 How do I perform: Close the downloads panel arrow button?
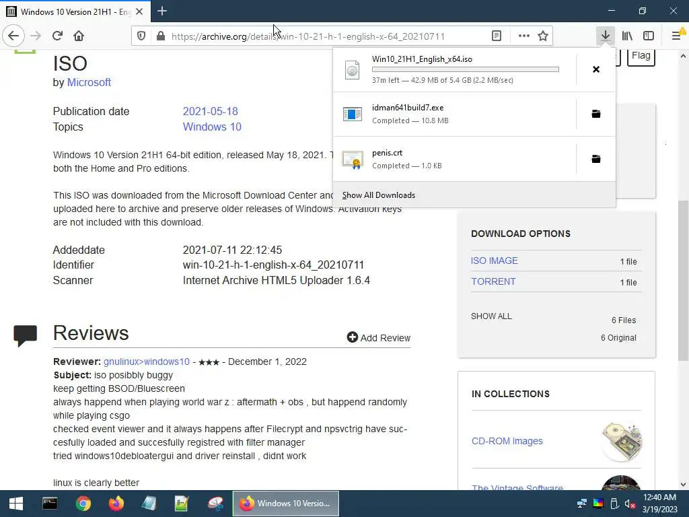click(606, 36)
